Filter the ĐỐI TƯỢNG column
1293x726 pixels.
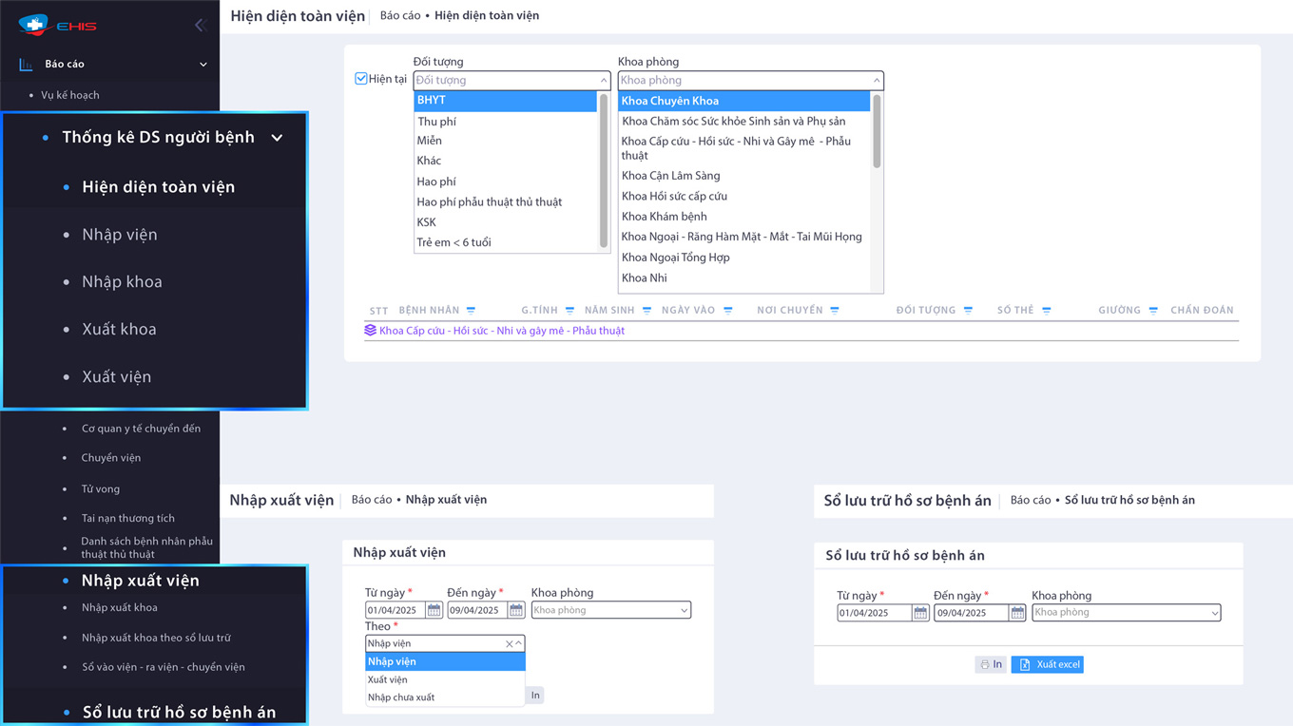click(968, 311)
